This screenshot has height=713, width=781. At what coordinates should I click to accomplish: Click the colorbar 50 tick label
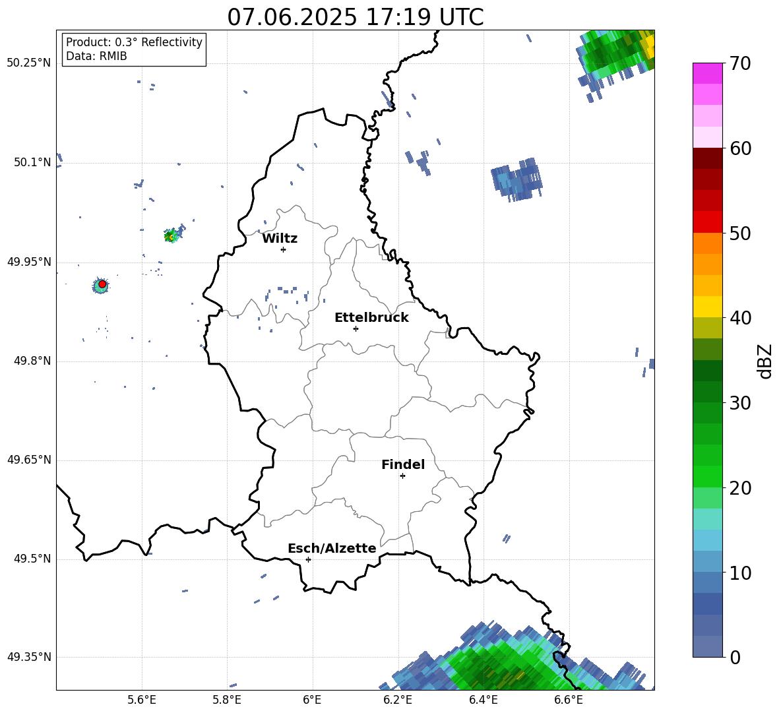pyautogui.click(x=740, y=233)
